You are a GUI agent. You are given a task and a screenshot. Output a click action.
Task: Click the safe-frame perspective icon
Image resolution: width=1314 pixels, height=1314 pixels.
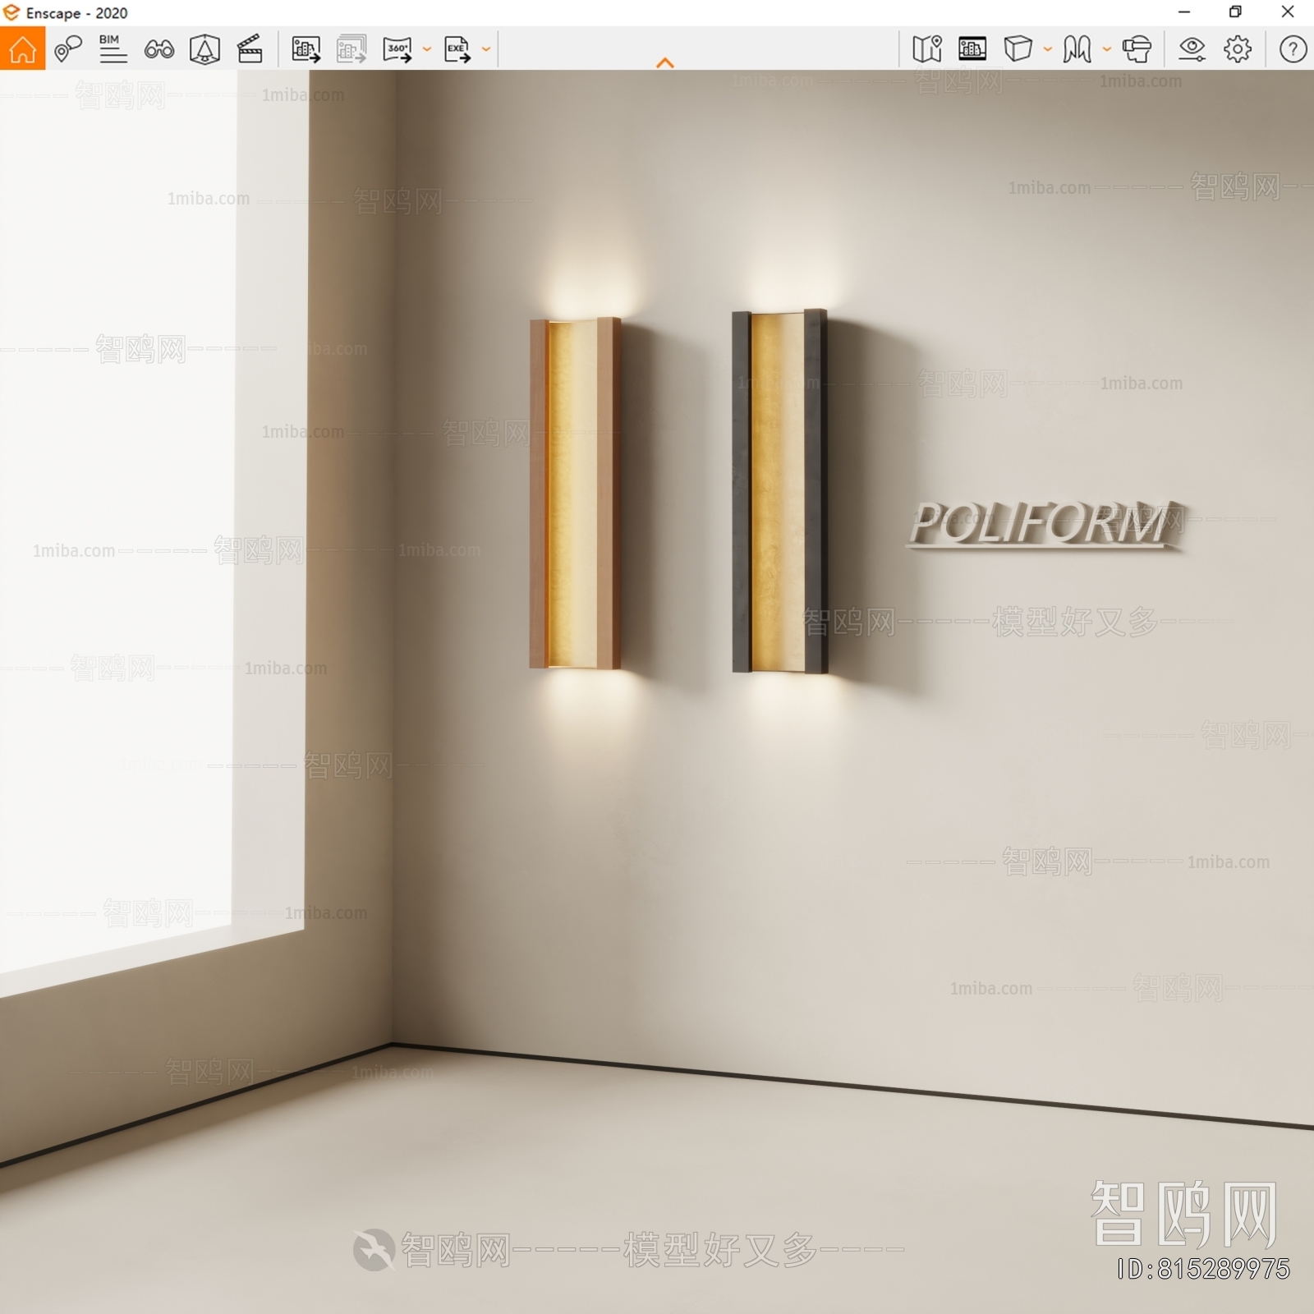pyautogui.click(x=205, y=50)
